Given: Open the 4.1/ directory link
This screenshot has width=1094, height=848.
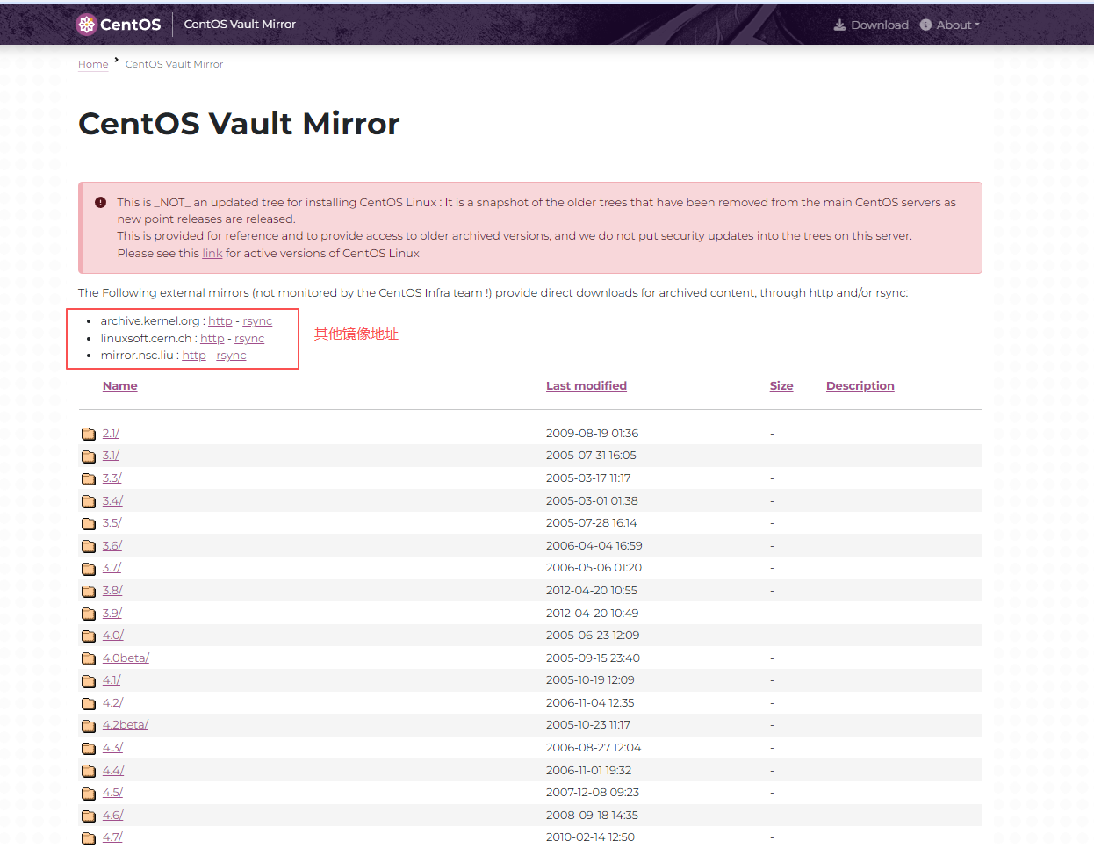Looking at the screenshot, I should (112, 680).
